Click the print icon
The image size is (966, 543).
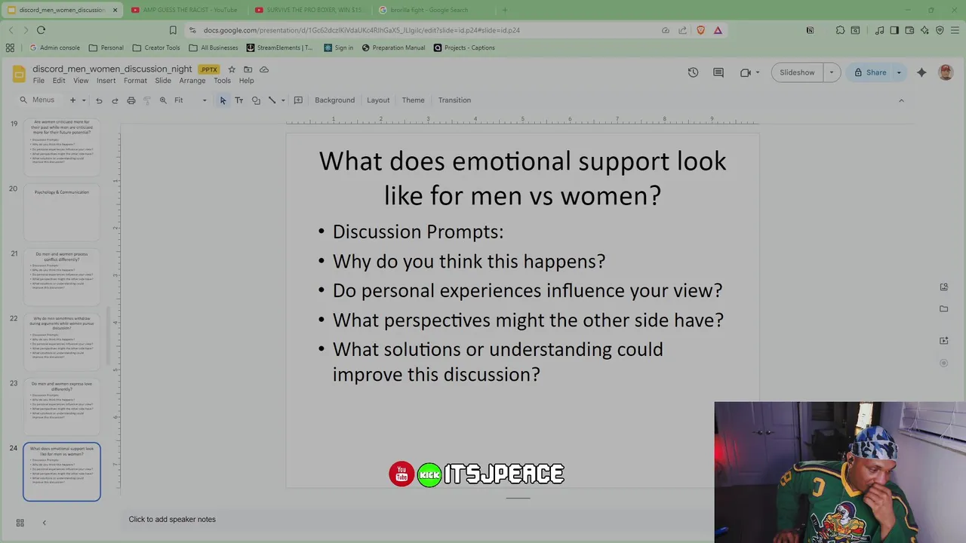tap(131, 100)
